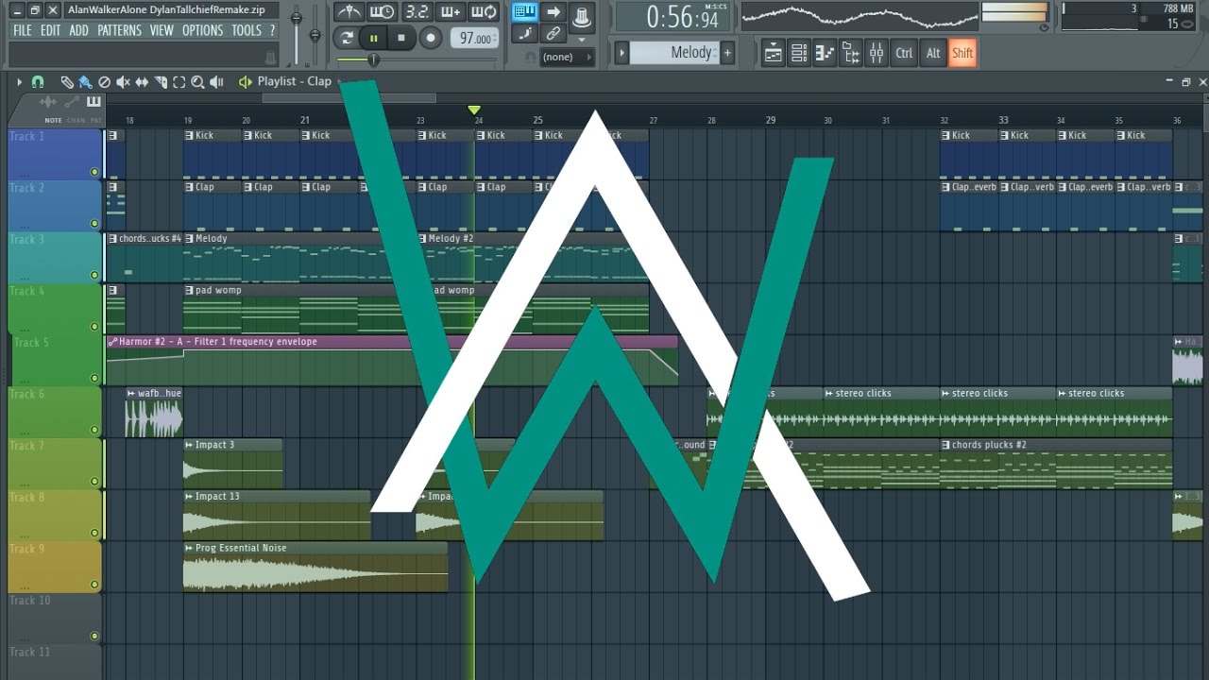Open the Channel rack view
1209x680 pixels.
pyautogui.click(x=799, y=53)
